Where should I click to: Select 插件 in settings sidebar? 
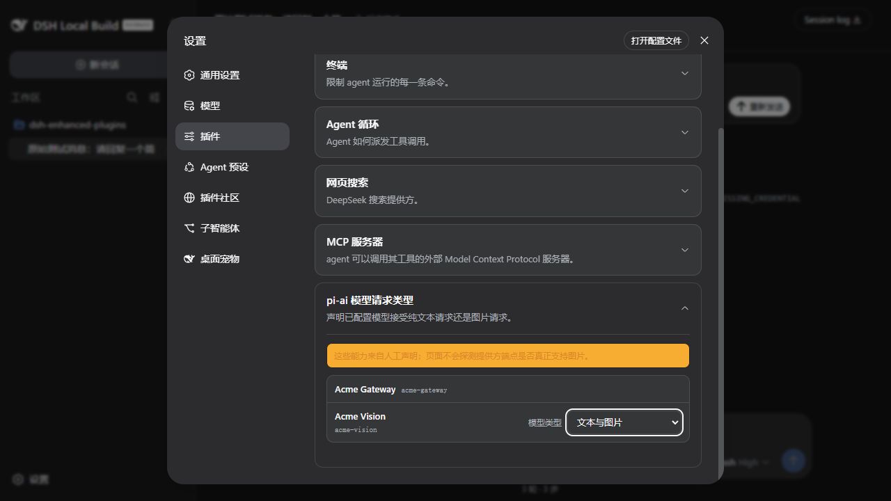pyautogui.click(x=232, y=136)
